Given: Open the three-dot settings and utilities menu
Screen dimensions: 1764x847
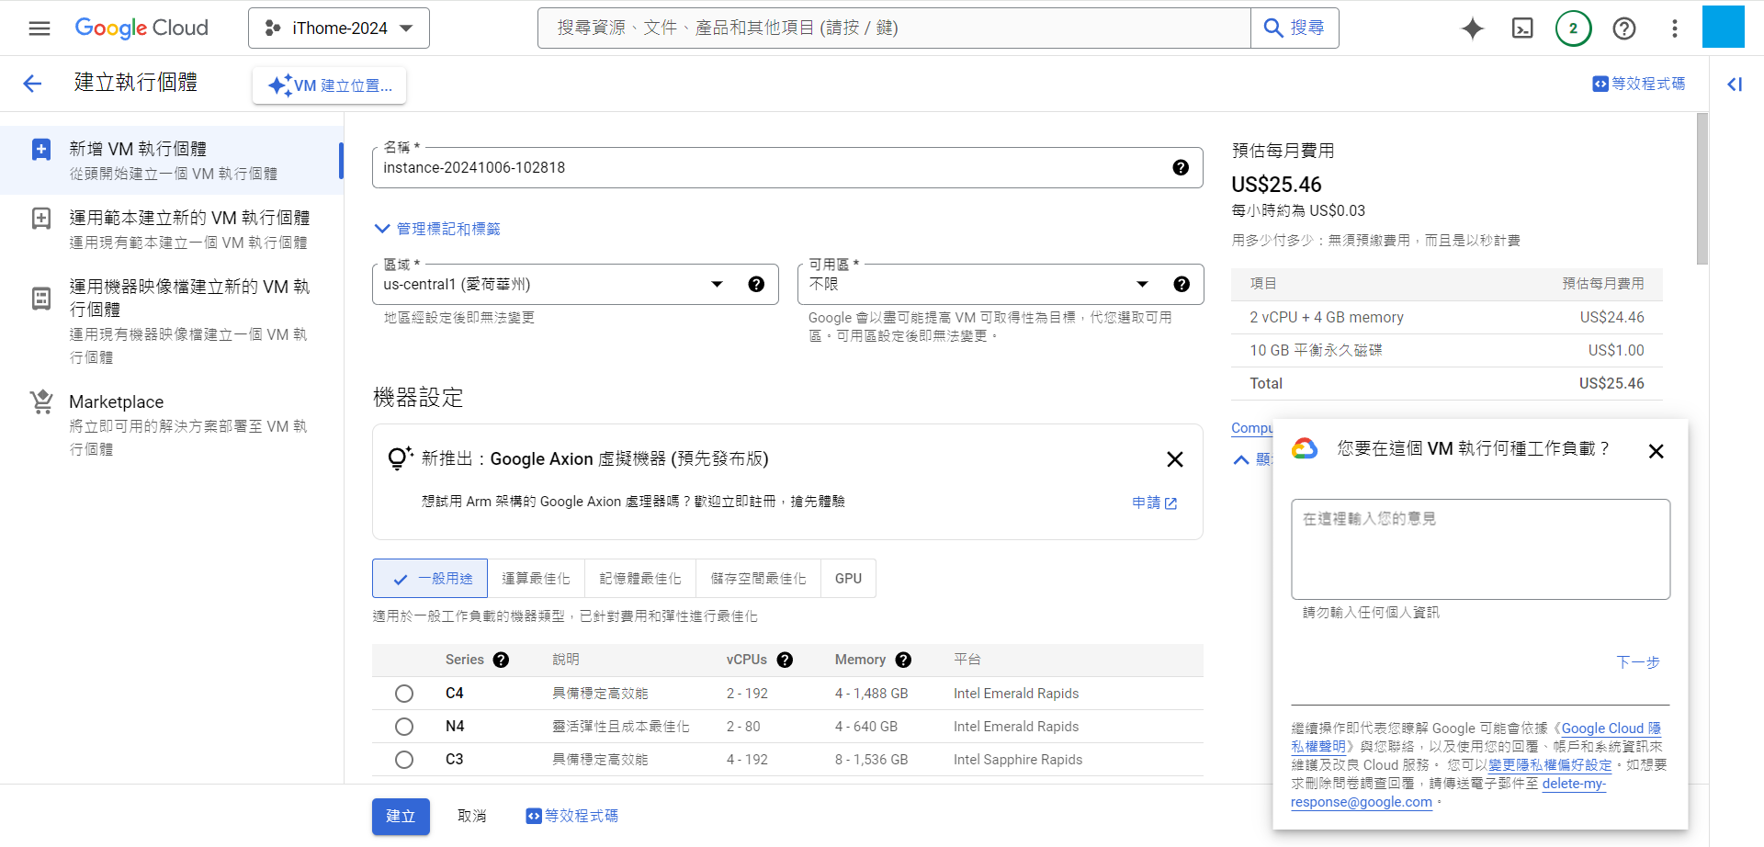Looking at the screenshot, I should click(1675, 28).
